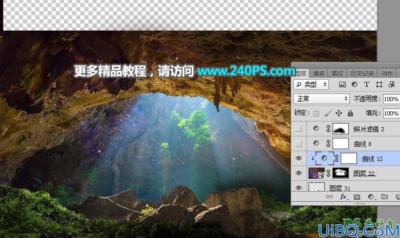
Task: Click mask link chain of 曲线 8
Action: tap(328, 144)
